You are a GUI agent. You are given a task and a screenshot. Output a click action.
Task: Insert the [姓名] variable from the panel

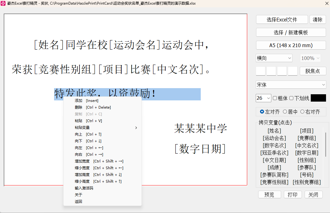point(274,131)
